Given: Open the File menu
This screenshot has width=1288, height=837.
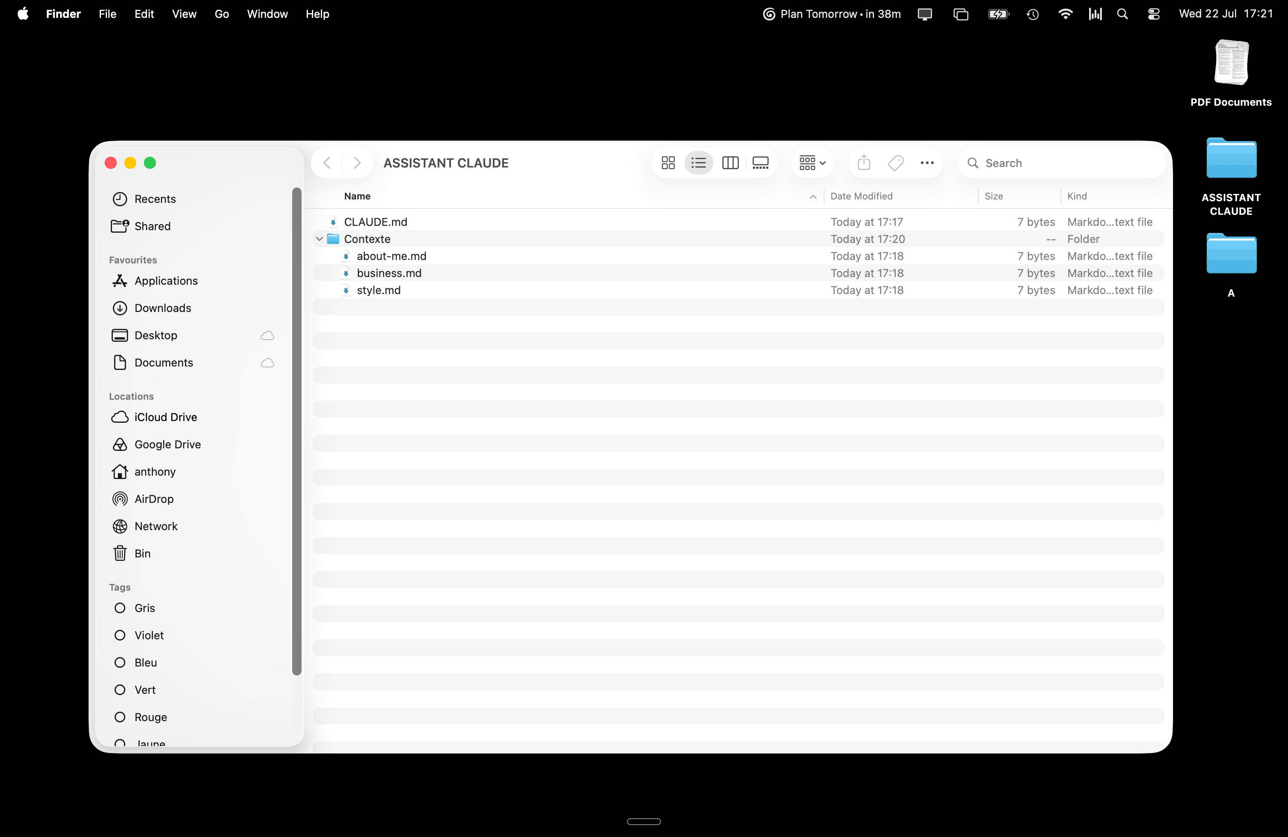Looking at the screenshot, I should (108, 14).
